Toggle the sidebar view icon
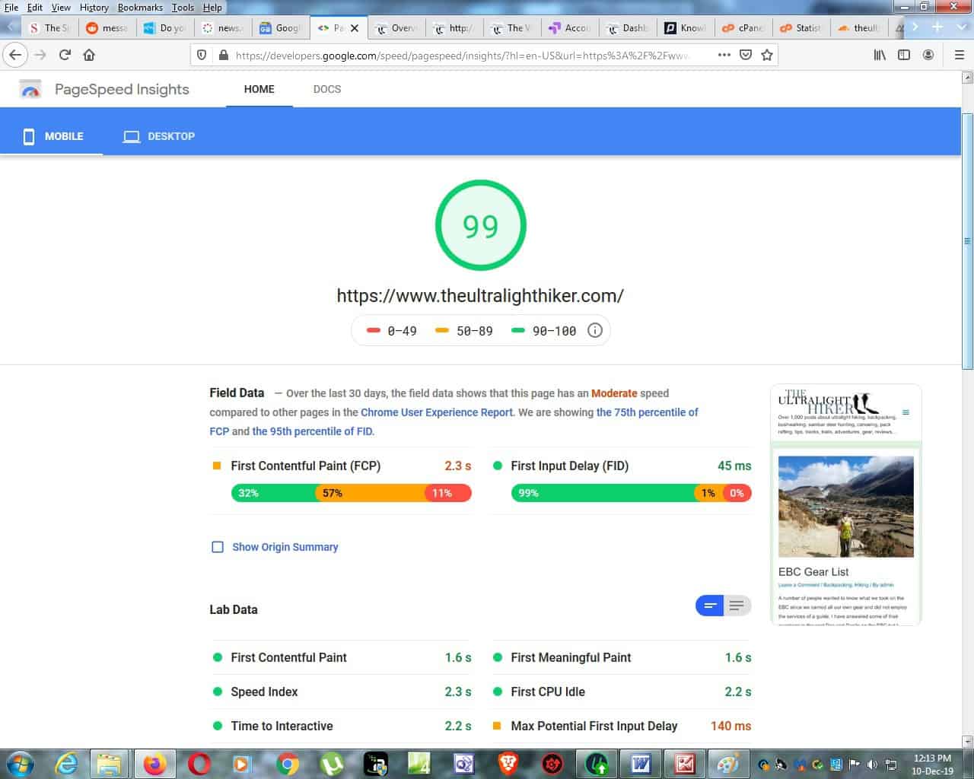974x779 pixels. pyautogui.click(x=904, y=55)
